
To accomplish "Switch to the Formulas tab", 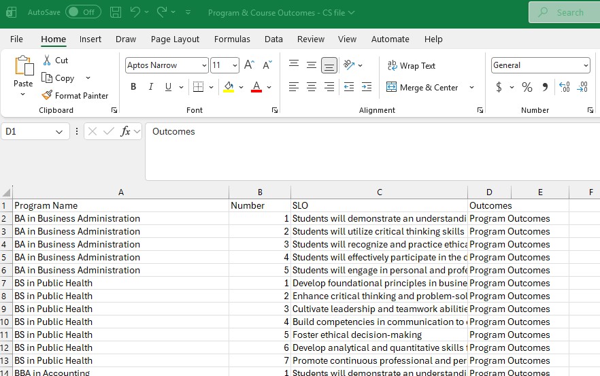I will click(232, 39).
